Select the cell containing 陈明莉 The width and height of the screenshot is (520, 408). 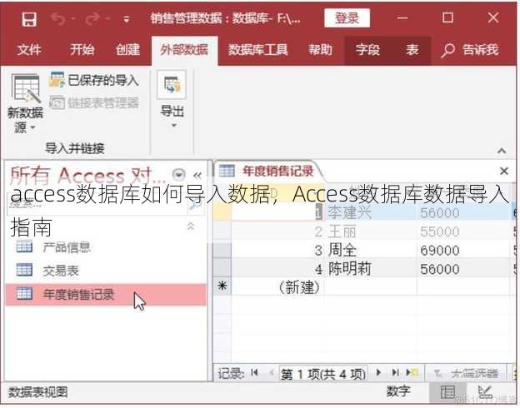click(370, 268)
